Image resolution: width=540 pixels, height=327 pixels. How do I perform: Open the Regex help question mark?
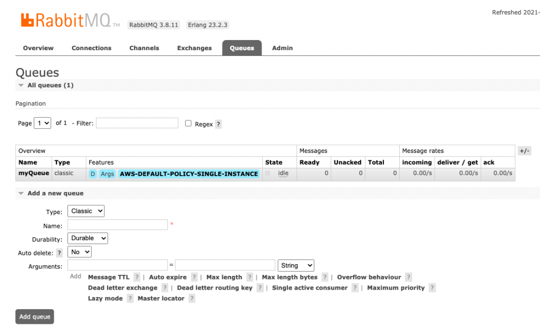pyautogui.click(x=218, y=124)
